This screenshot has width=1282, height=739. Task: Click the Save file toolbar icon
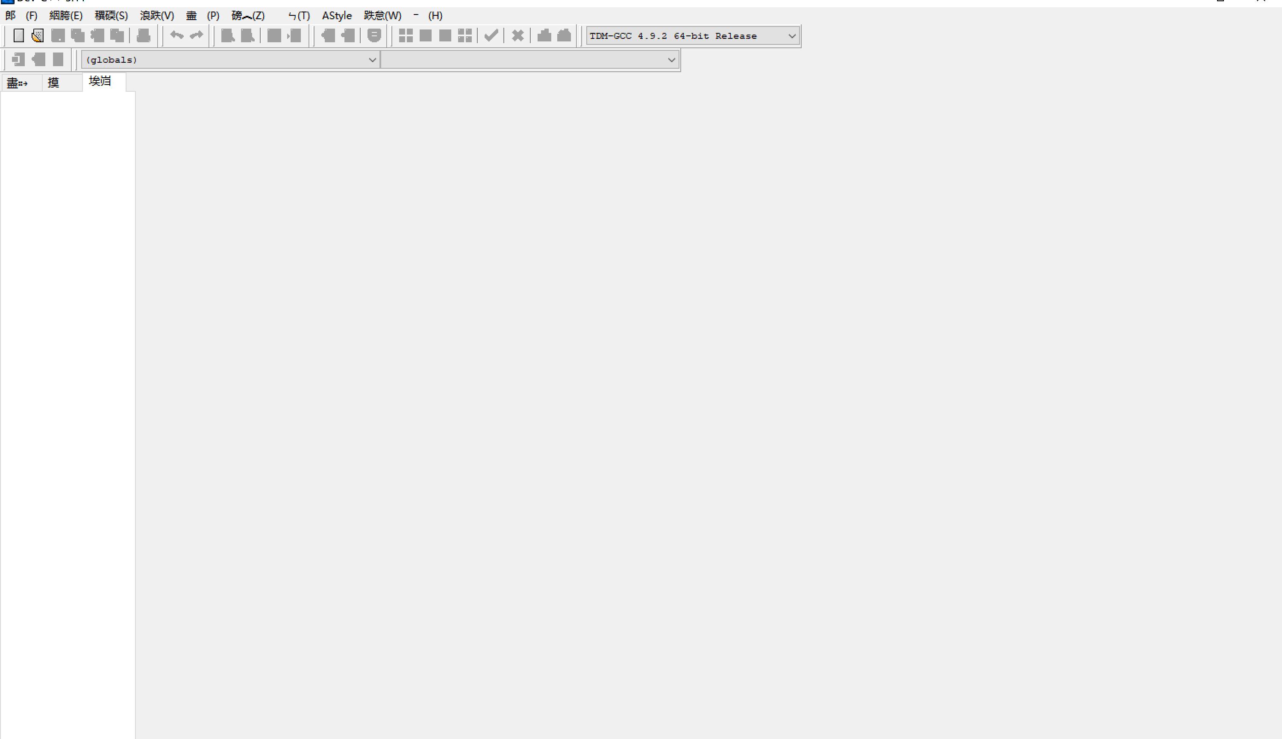pyautogui.click(x=58, y=35)
